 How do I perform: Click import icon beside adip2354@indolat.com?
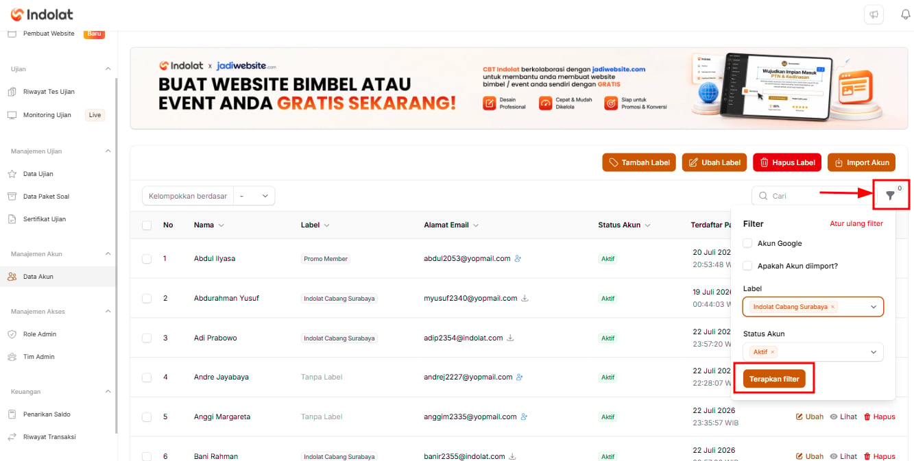pos(510,338)
